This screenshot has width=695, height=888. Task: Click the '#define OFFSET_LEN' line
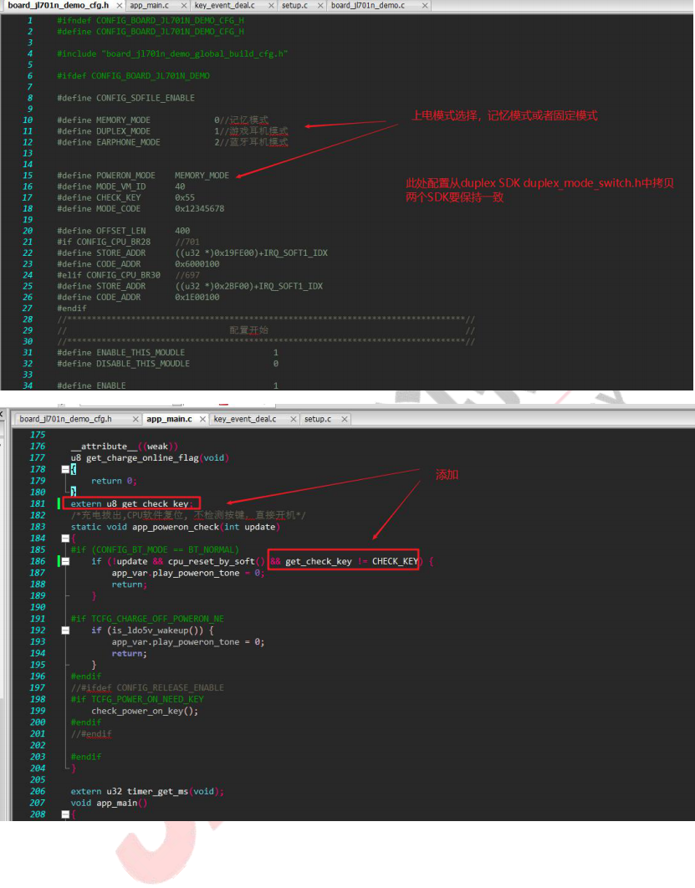pyautogui.click(x=124, y=231)
